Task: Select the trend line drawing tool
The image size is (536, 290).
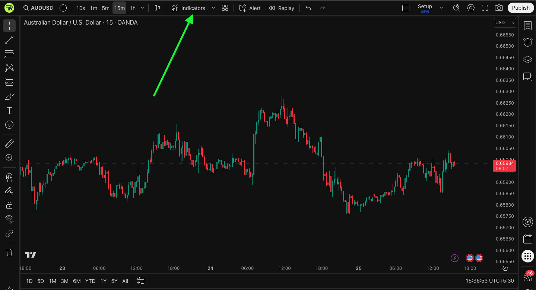Action: pos(9,40)
